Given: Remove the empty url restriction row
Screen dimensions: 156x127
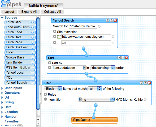Looking at the screenshot, I should pos(55,43).
